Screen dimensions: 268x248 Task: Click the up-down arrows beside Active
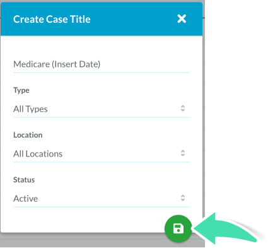[x=183, y=198]
